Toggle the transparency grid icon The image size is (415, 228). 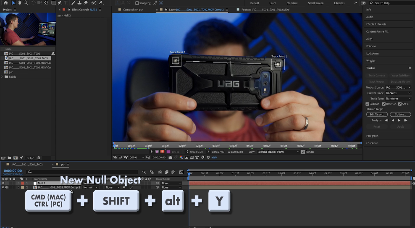pos(192,157)
